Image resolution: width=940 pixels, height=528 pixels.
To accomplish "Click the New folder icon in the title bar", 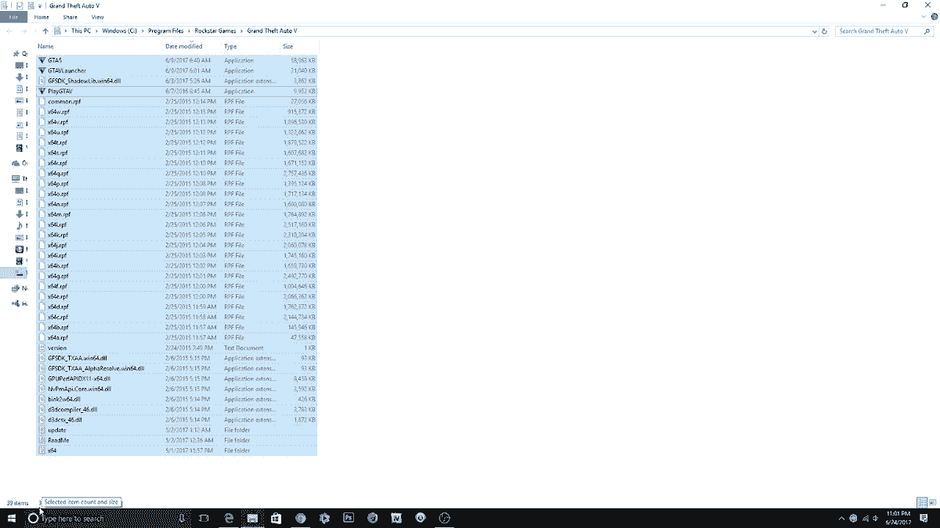I will tap(30, 5).
